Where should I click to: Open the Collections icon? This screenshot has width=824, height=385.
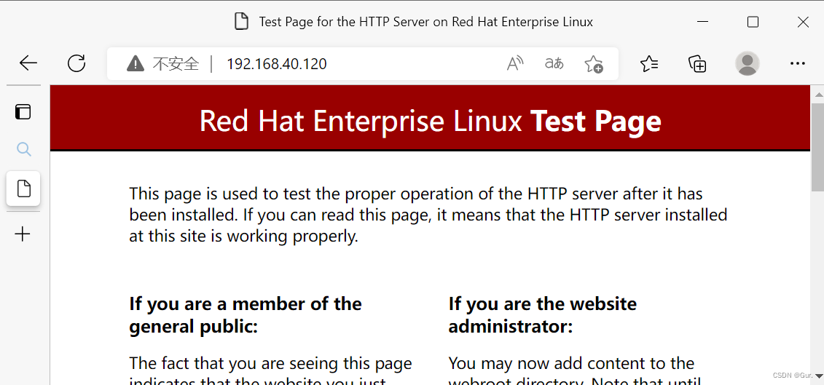(697, 64)
